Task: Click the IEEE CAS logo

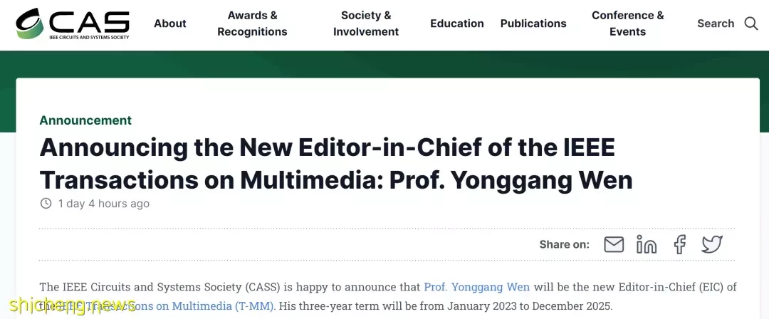Action: pyautogui.click(x=73, y=23)
